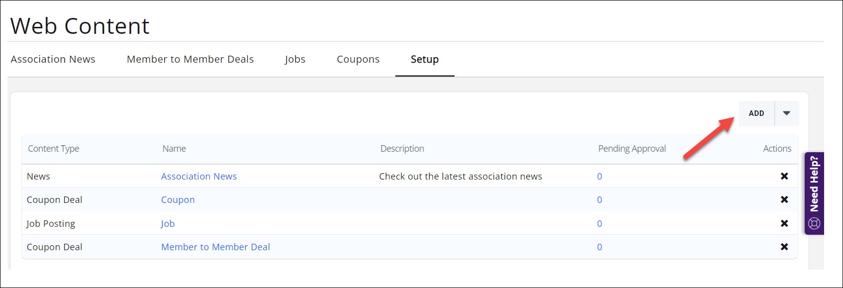
Task: Open the Need Help? side widget
Action: [814, 193]
